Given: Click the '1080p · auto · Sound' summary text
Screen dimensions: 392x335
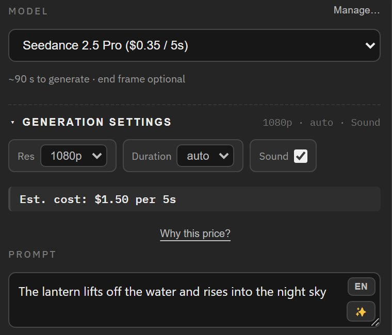Looking at the screenshot, I should coord(321,123).
